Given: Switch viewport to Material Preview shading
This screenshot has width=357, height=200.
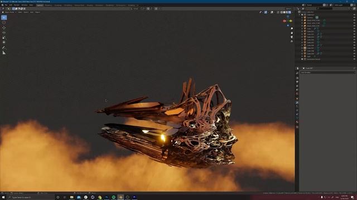Looking at the screenshot, I should (287, 12).
